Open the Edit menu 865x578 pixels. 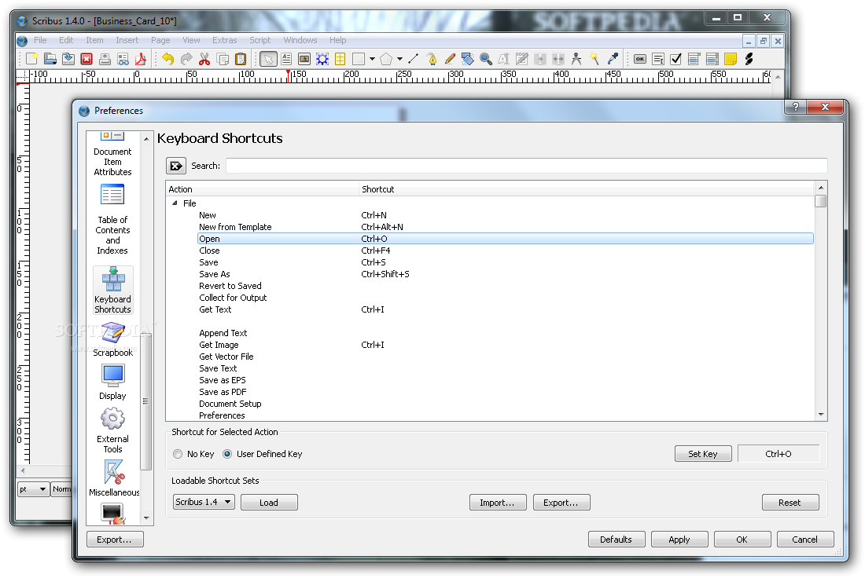[66, 40]
